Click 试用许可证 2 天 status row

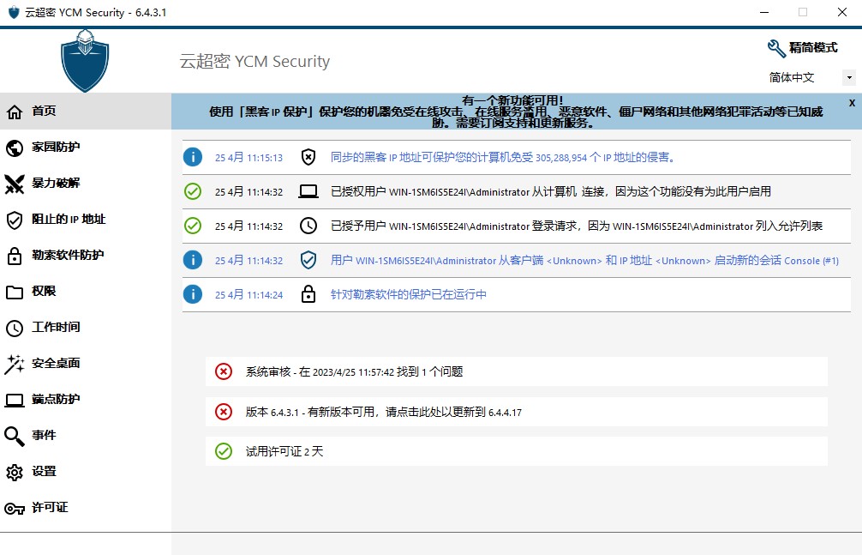click(516, 451)
